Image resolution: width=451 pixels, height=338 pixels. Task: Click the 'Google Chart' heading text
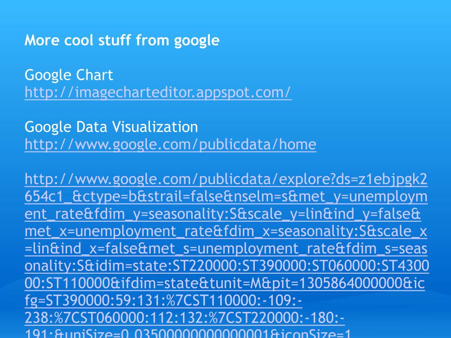coord(69,75)
